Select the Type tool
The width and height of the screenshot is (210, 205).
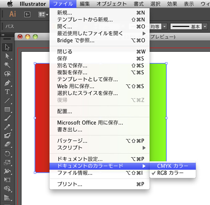[7, 92]
